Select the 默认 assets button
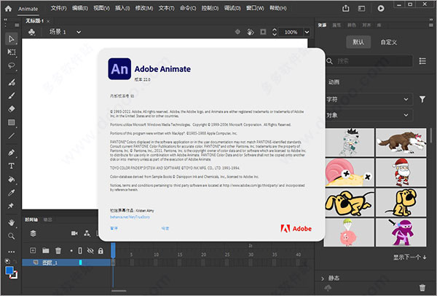 click(358, 42)
